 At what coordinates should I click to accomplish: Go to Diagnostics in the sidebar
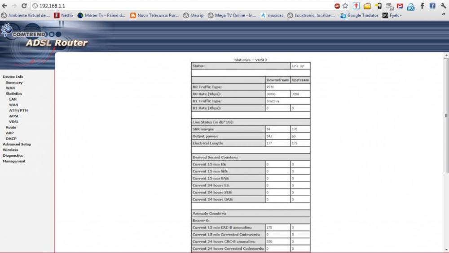[x=13, y=155]
